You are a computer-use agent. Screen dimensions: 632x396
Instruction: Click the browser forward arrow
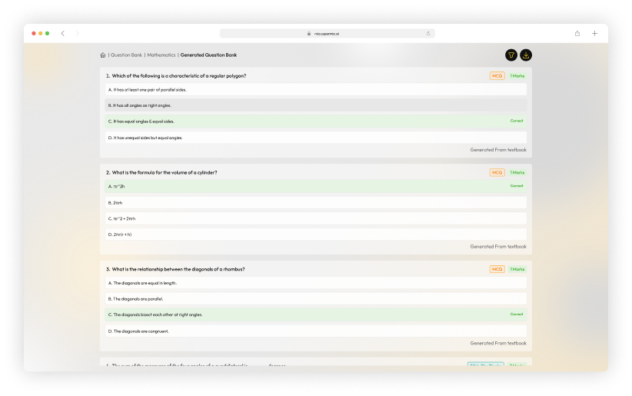77,34
